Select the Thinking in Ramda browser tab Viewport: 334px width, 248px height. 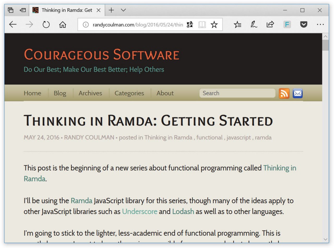[x=67, y=10]
